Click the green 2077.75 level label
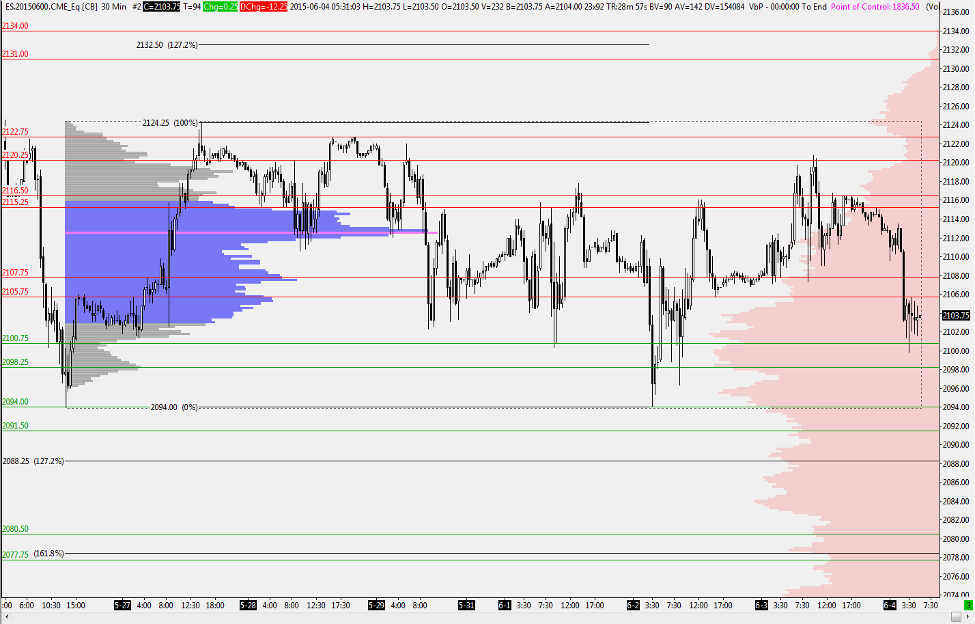This screenshot has height=624, width=975. (15, 555)
